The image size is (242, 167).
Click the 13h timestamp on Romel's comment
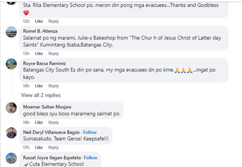click(26, 54)
